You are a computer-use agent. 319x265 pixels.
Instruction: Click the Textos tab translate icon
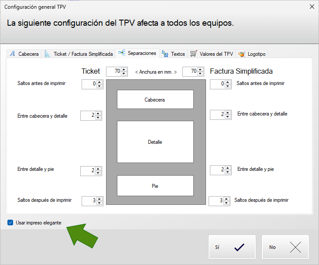[x=165, y=54]
